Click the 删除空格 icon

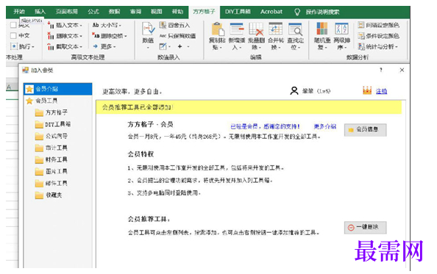point(96,36)
